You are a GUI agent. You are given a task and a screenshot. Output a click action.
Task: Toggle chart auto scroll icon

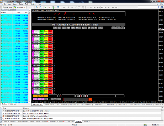pyautogui.click(x=45, y=7)
